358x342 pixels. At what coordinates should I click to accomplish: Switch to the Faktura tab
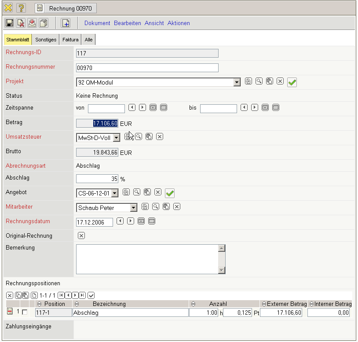click(x=70, y=40)
